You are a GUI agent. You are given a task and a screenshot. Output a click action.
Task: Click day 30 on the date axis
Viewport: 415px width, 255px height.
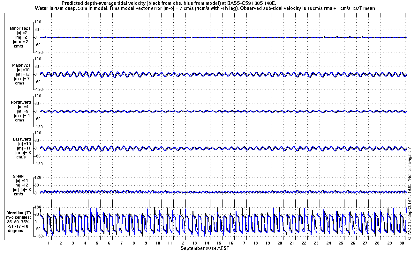(401, 243)
